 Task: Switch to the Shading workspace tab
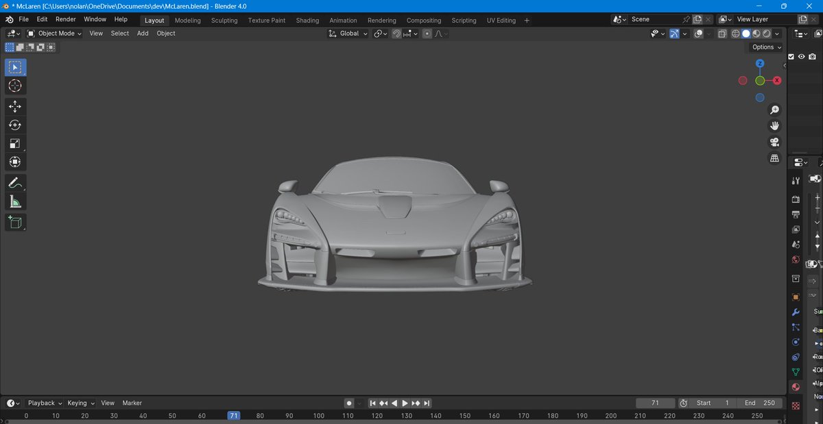pyautogui.click(x=307, y=21)
